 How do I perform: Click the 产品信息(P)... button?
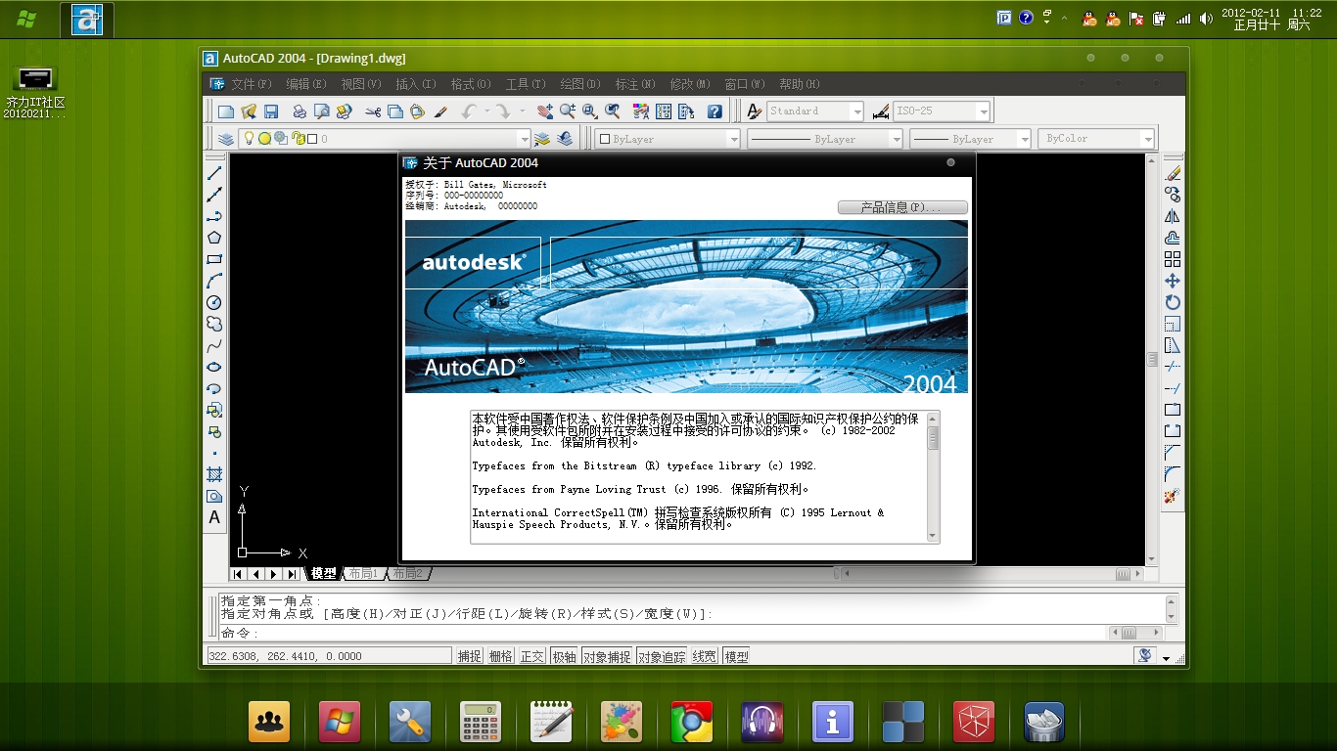[x=902, y=207]
